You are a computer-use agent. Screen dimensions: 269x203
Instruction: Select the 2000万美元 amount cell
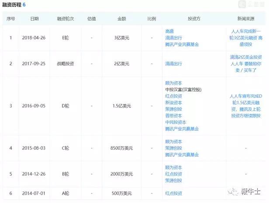122,174
